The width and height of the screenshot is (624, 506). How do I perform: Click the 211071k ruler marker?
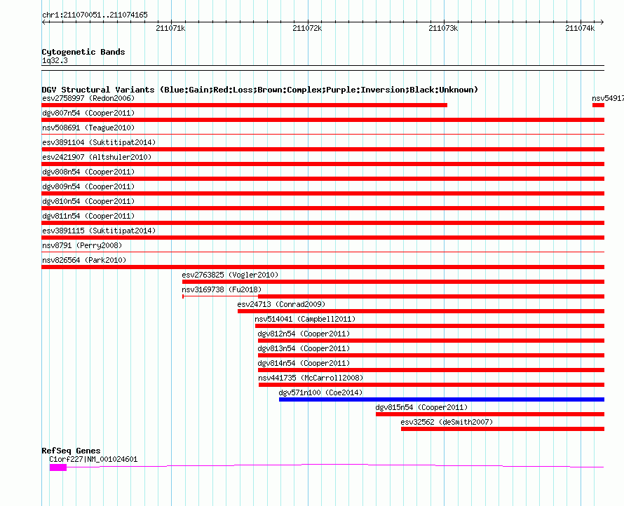170,28
